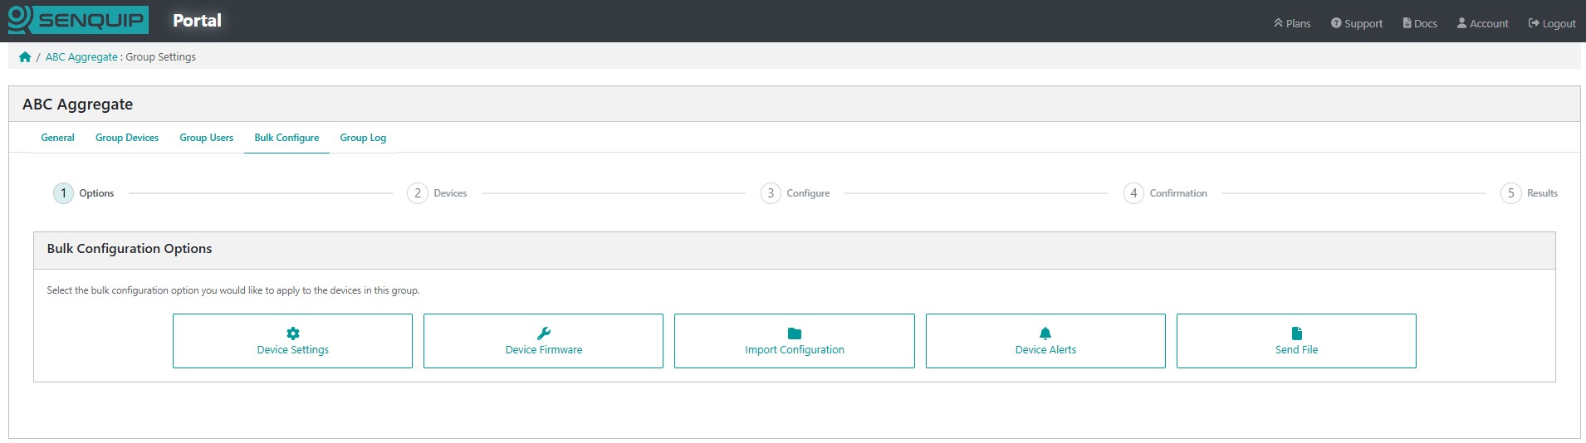Viewport: 1586px width, 443px height.
Task: Open Support from the top bar
Action: coord(1357,23)
